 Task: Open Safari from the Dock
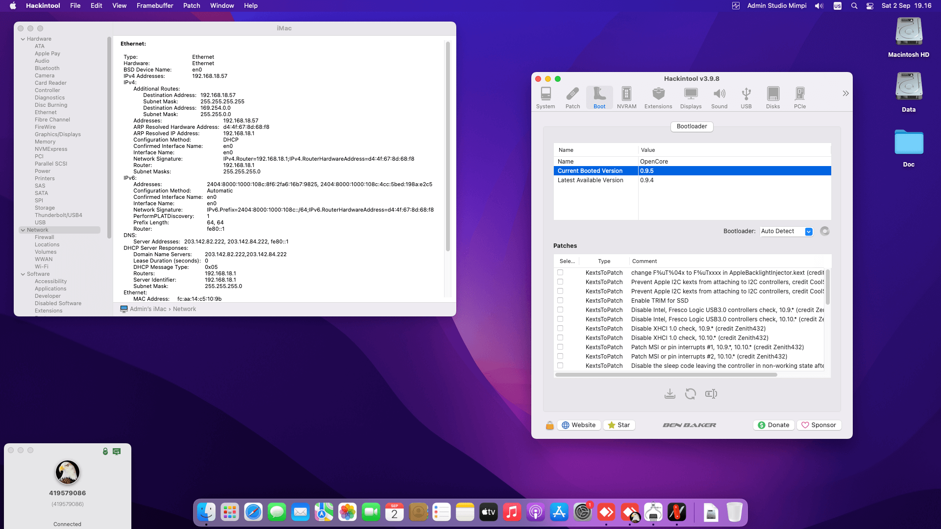pyautogui.click(x=253, y=512)
